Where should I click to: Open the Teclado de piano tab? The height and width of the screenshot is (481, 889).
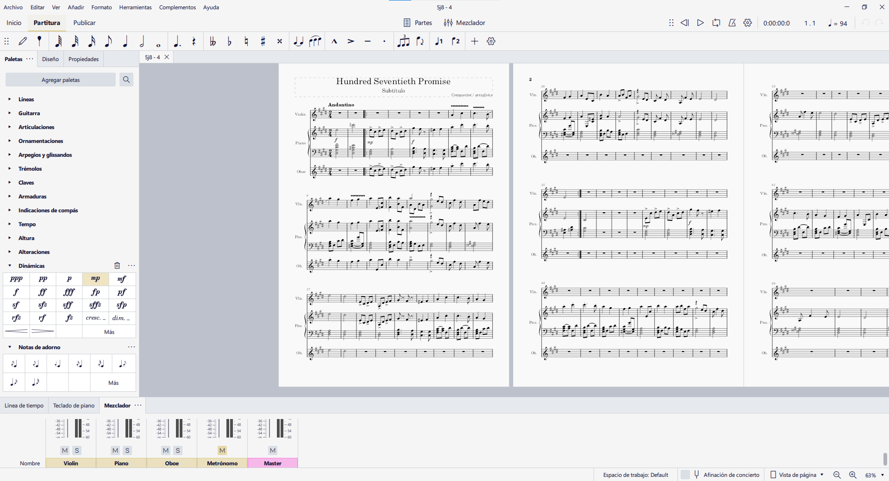tap(74, 406)
